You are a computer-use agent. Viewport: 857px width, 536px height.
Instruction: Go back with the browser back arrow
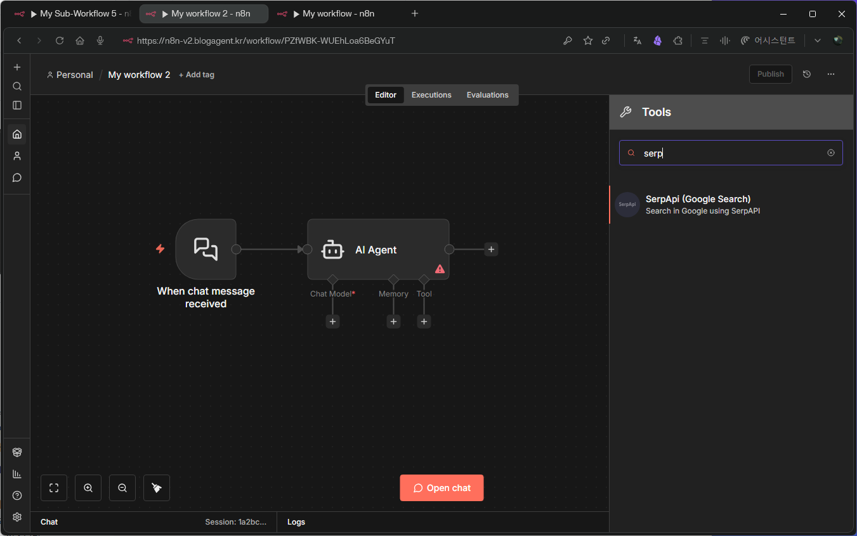(19, 41)
